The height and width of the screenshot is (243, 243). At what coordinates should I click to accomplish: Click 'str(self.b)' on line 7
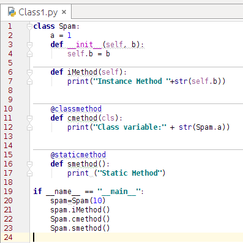pyautogui.click(x=198, y=81)
